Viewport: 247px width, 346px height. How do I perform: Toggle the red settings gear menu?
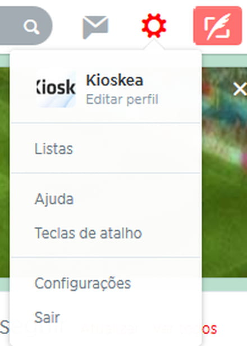154,26
